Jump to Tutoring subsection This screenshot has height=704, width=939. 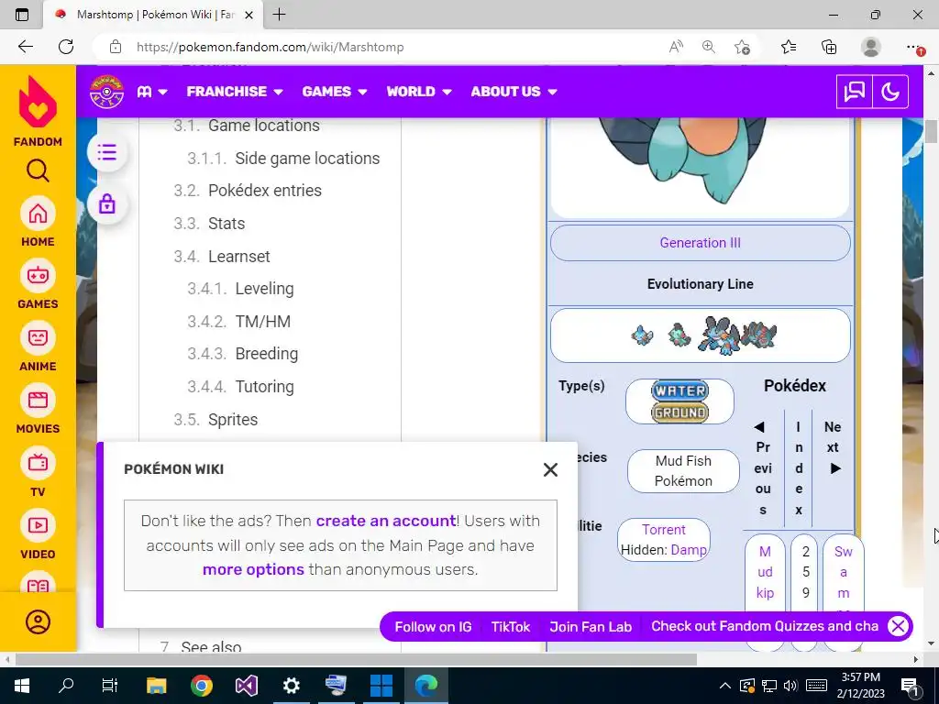(264, 388)
